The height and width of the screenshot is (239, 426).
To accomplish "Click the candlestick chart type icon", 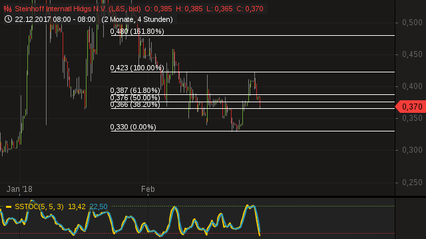I will pos(7,9).
